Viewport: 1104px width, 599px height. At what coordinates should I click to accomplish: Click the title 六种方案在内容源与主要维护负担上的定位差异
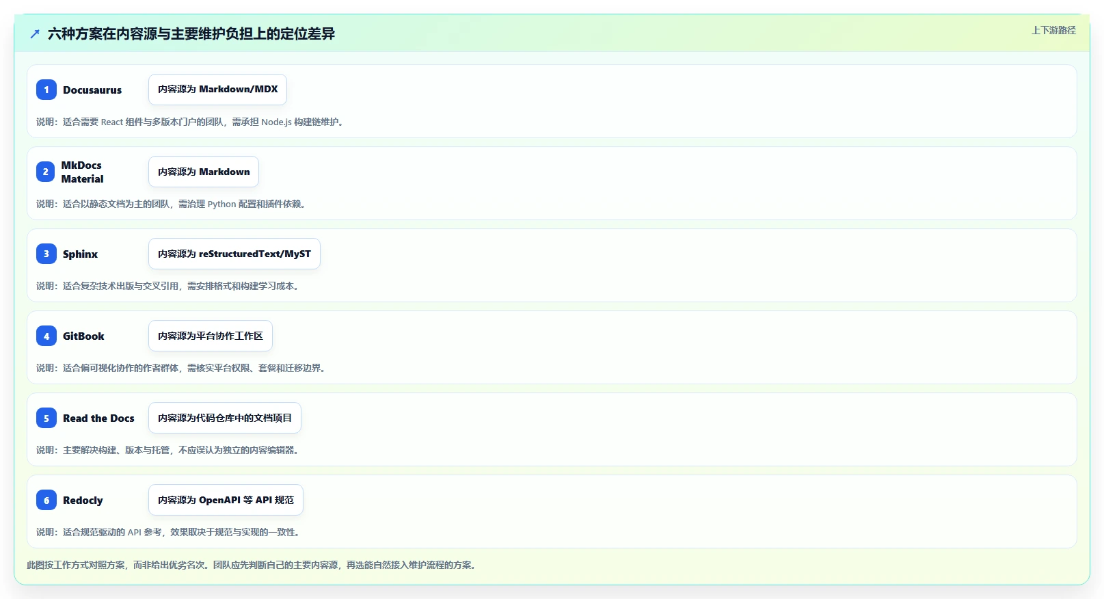pyautogui.click(x=191, y=34)
